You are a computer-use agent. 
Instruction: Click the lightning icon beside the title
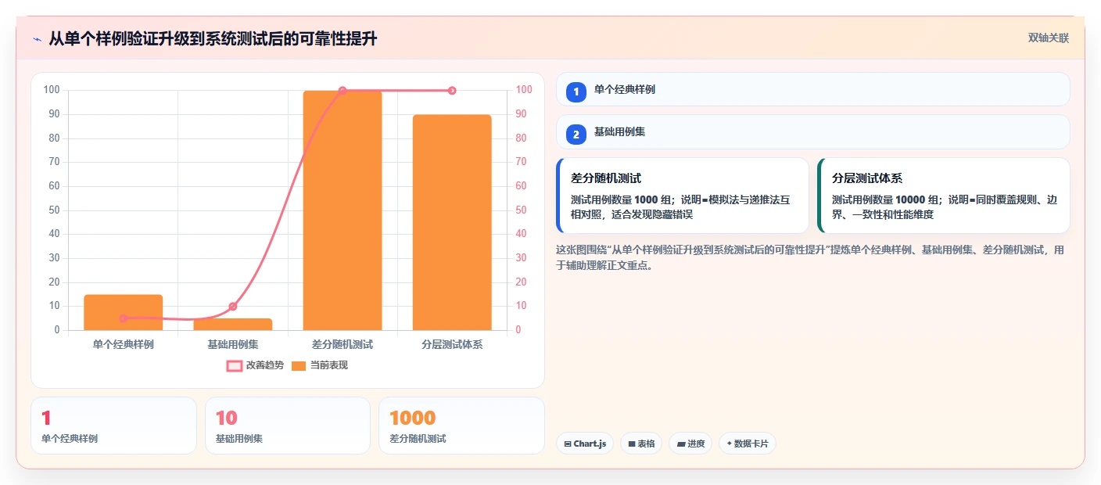click(38, 39)
